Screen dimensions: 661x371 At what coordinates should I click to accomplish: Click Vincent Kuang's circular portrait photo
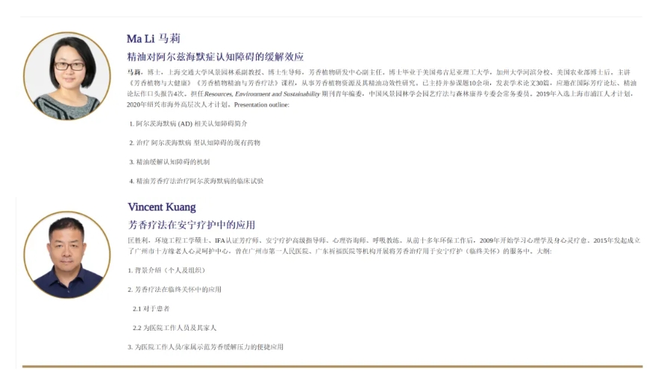tap(67, 255)
